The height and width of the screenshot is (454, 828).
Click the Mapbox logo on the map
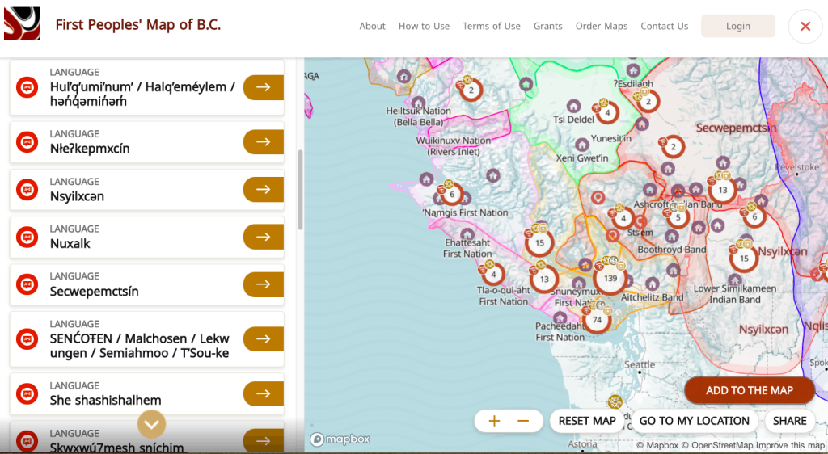[x=340, y=439]
